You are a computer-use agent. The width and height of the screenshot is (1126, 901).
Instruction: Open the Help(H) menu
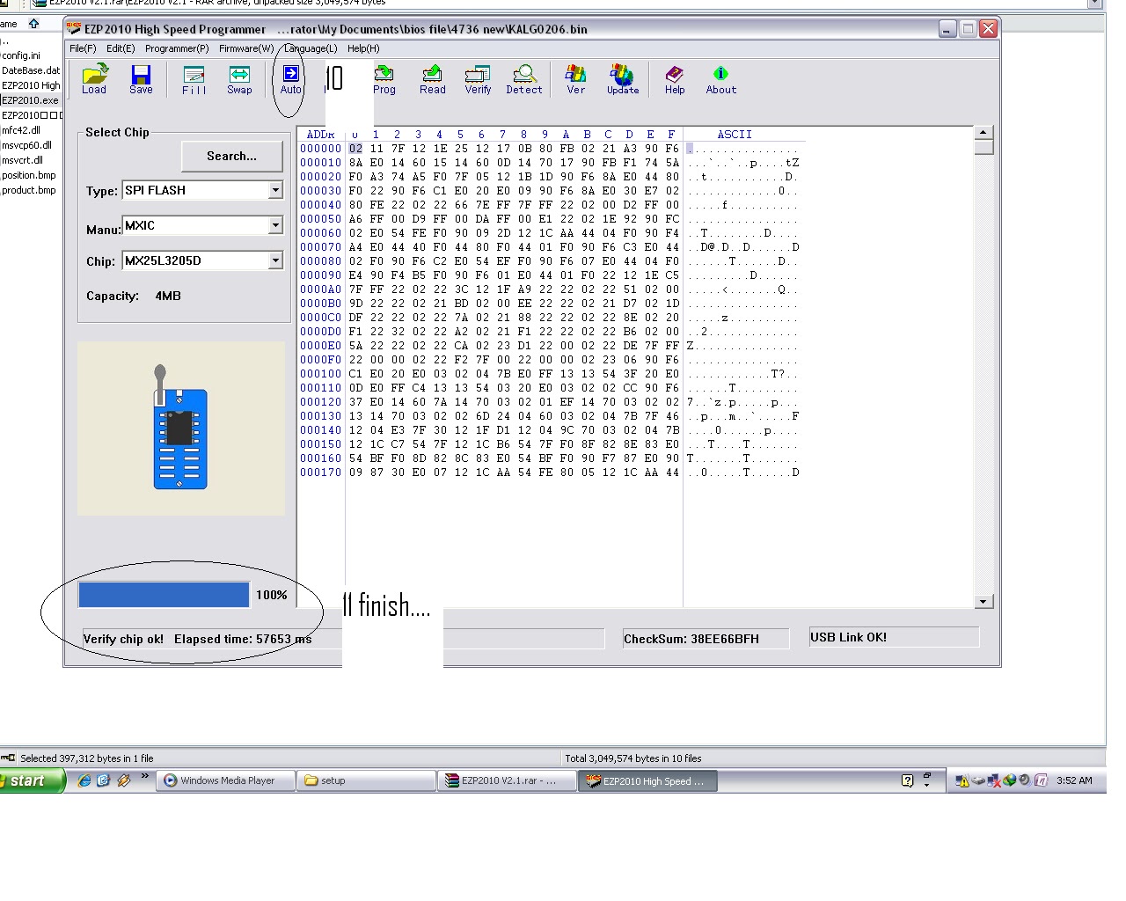click(x=363, y=48)
